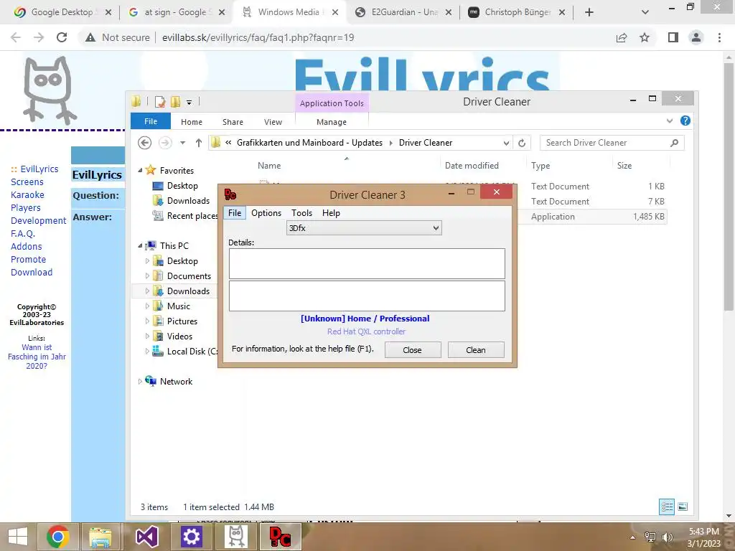Open Driver Cleaner Tools menu
Image resolution: width=735 pixels, height=551 pixels.
point(301,212)
